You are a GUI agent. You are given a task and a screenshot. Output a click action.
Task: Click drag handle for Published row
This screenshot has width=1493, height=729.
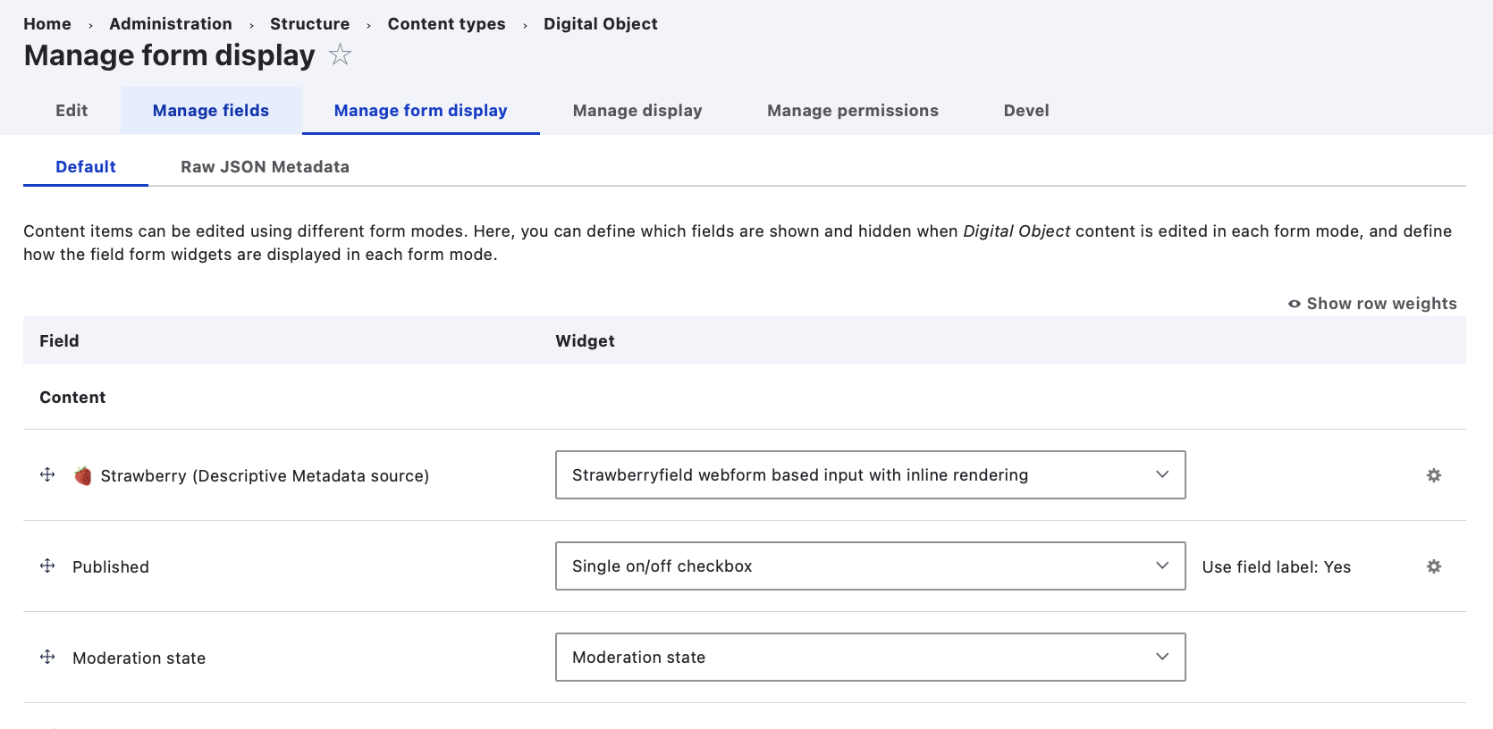coord(48,566)
